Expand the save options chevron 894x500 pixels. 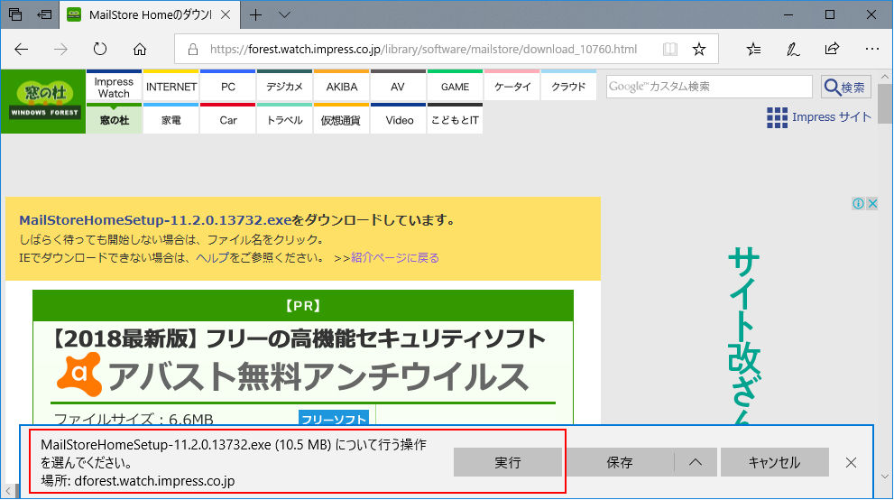pos(695,462)
